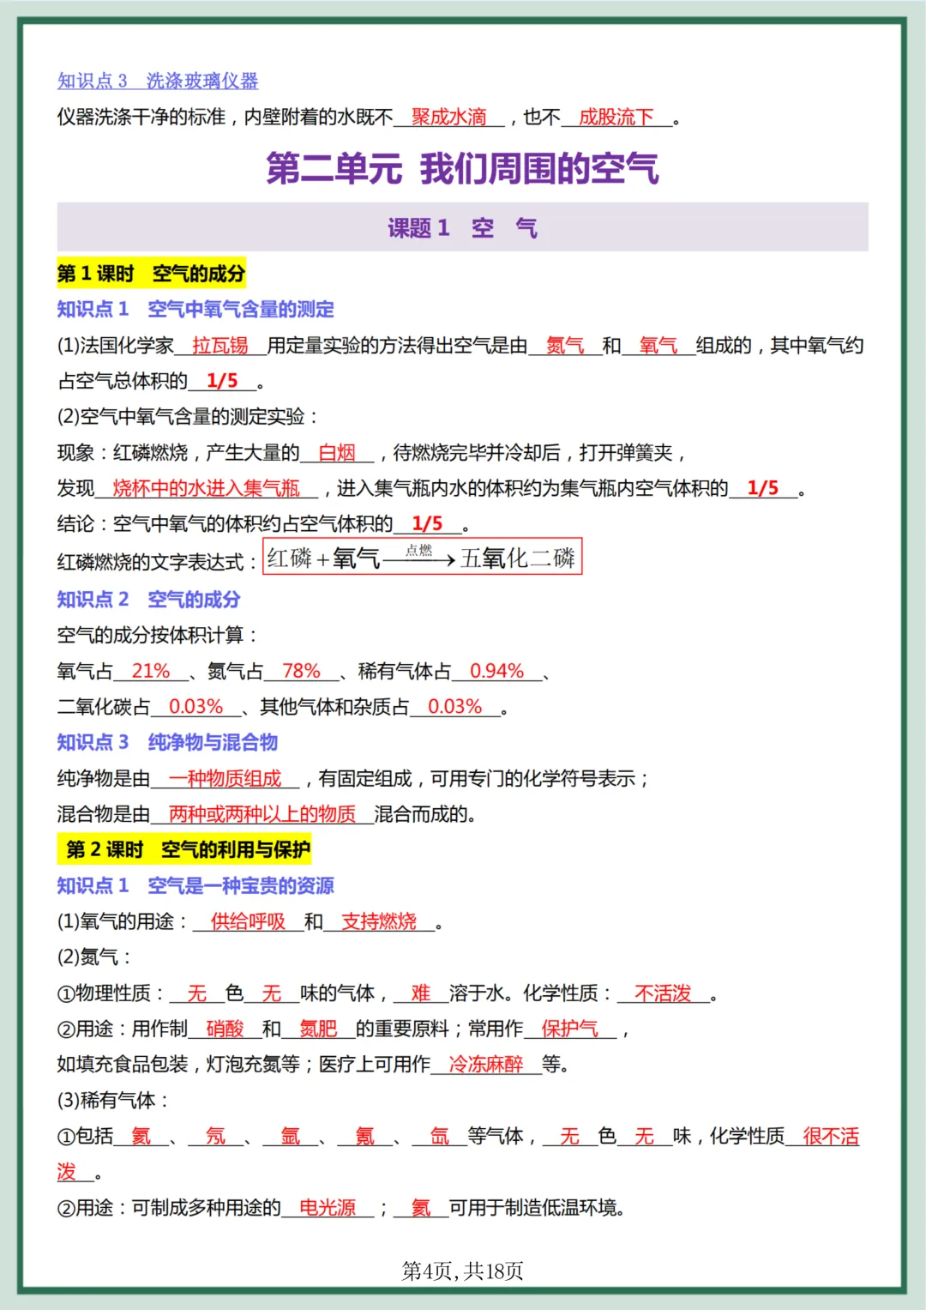Click the red answer '难' before '溶于水'
This screenshot has width=926, height=1310.
(421, 993)
